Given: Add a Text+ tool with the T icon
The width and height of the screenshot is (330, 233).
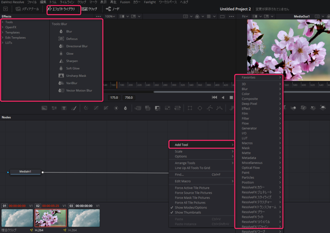Looking at the screenshot, I should 64,108.
